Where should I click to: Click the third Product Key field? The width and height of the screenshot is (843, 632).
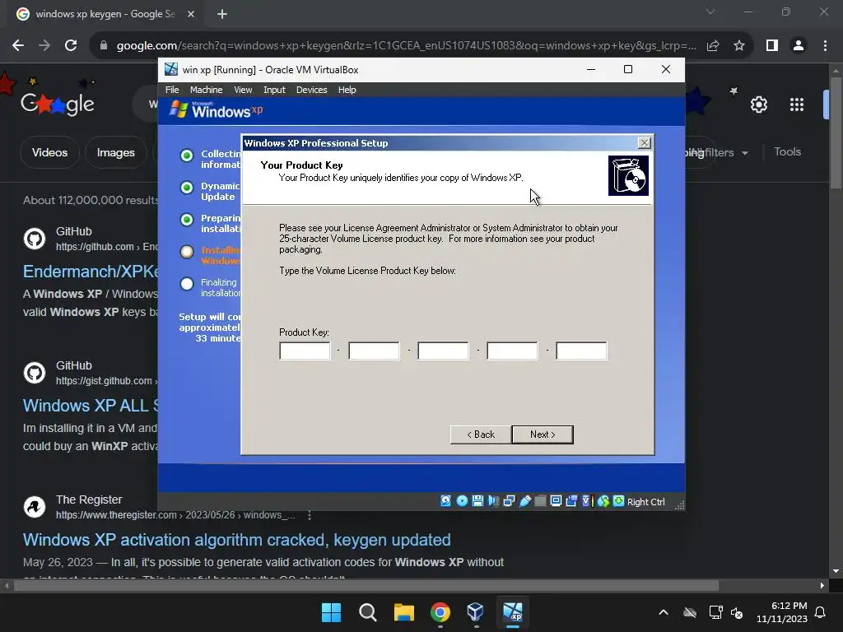coord(443,351)
